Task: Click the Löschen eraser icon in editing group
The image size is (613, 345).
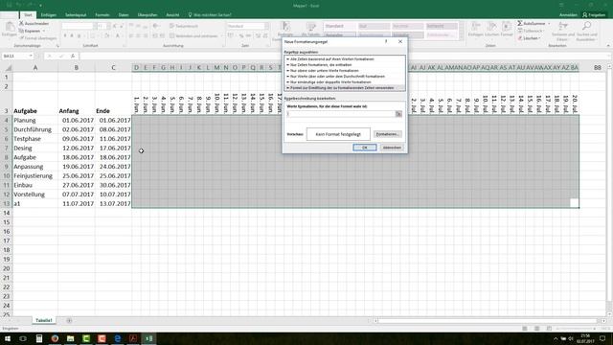Action: [x=520, y=38]
